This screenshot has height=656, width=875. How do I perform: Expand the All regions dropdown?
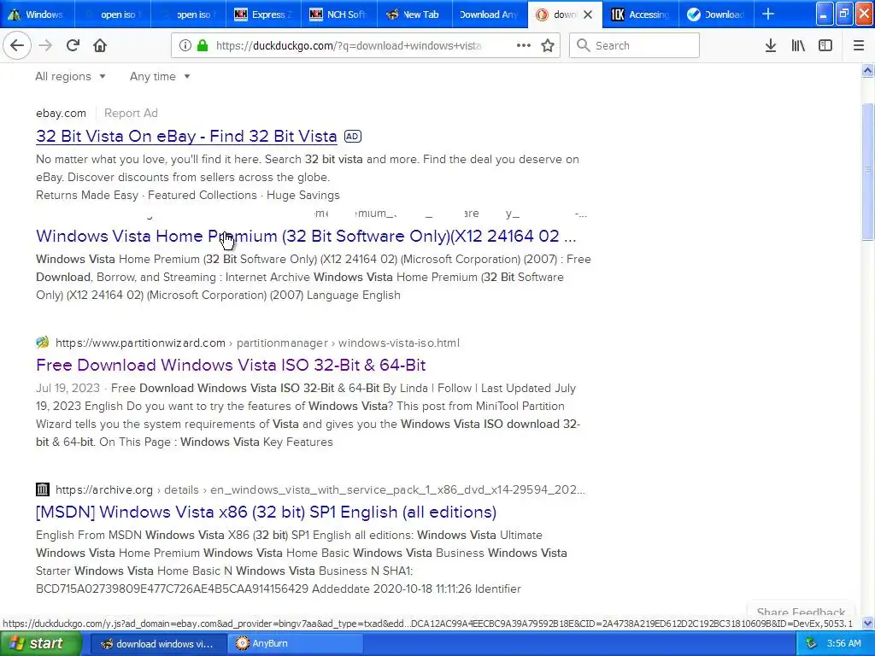click(70, 76)
